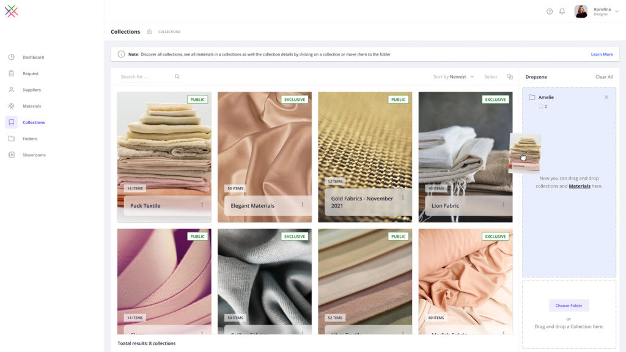The width and height of the screenshot is (626, 352).
Task: Open Lion Fabric options menu
Action: tap(503, 205)
